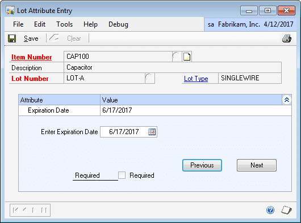Click the Lot Number field LOT-A

click(104, 78)
